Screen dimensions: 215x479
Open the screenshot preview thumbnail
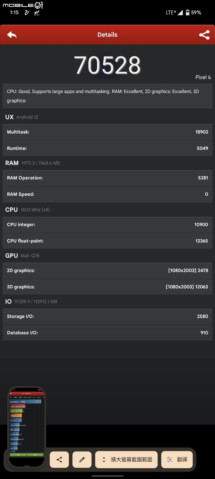pyautogui.click(x=27, y=427)
